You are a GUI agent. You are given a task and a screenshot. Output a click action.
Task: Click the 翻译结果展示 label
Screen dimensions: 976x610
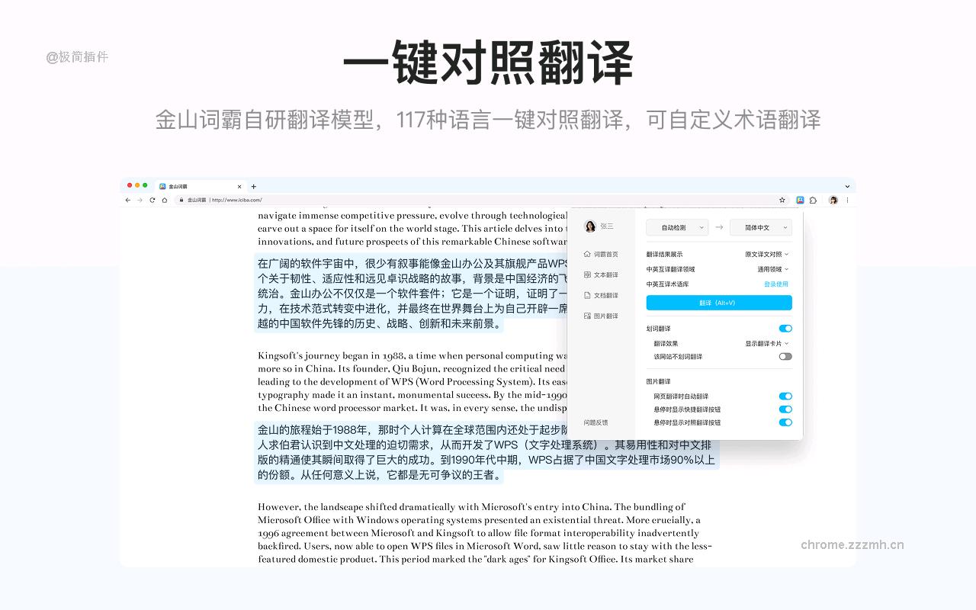665,255
